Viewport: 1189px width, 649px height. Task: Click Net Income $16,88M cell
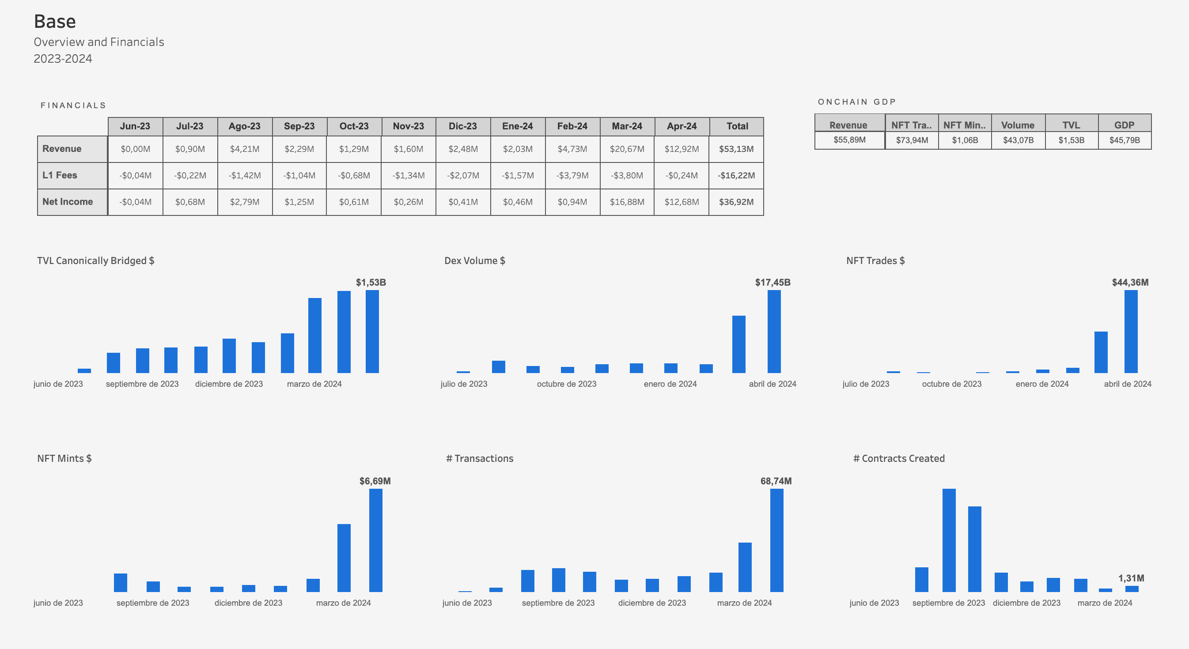click(x=627, y=202)
